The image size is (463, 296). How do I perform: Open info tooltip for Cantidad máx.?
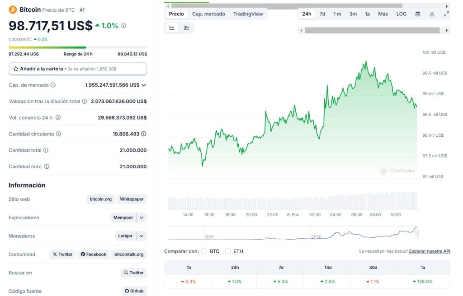(47, 166)
